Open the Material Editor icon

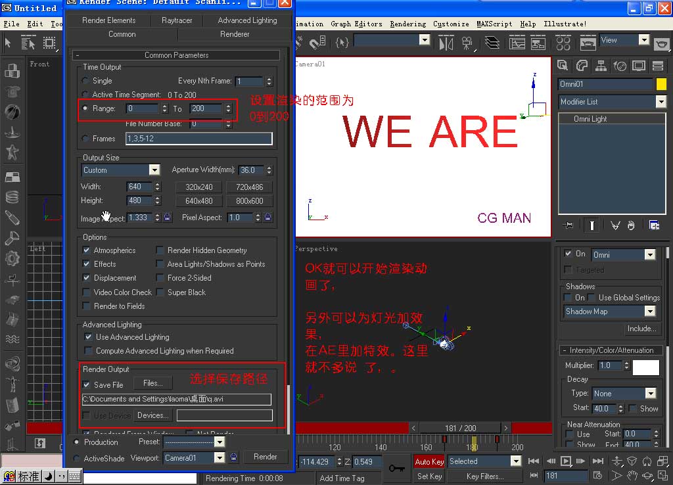coord(563,43)
